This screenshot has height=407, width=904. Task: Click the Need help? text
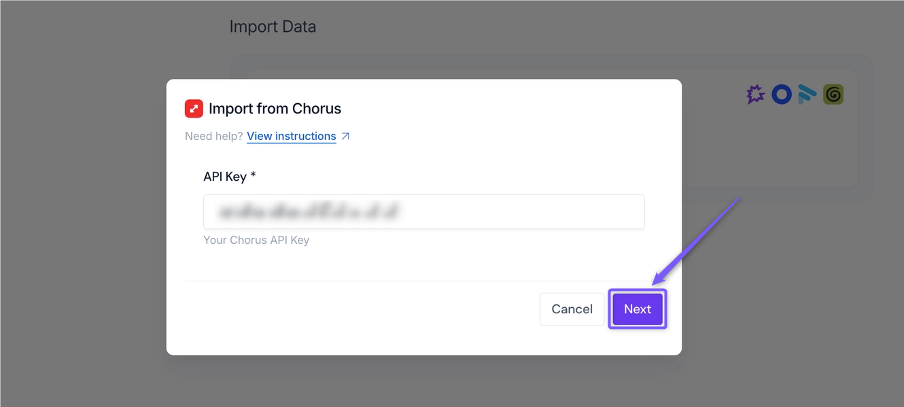pyautogui.click(x=213, y=136)
